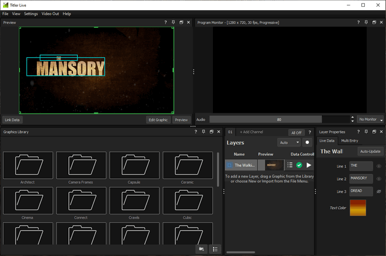Click the record circle button in Layers
Screen dimensions: 386x256
(308, 143)
